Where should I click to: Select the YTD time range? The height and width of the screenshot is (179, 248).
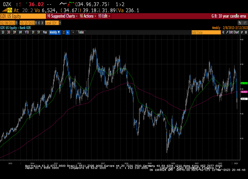point(27,32)
